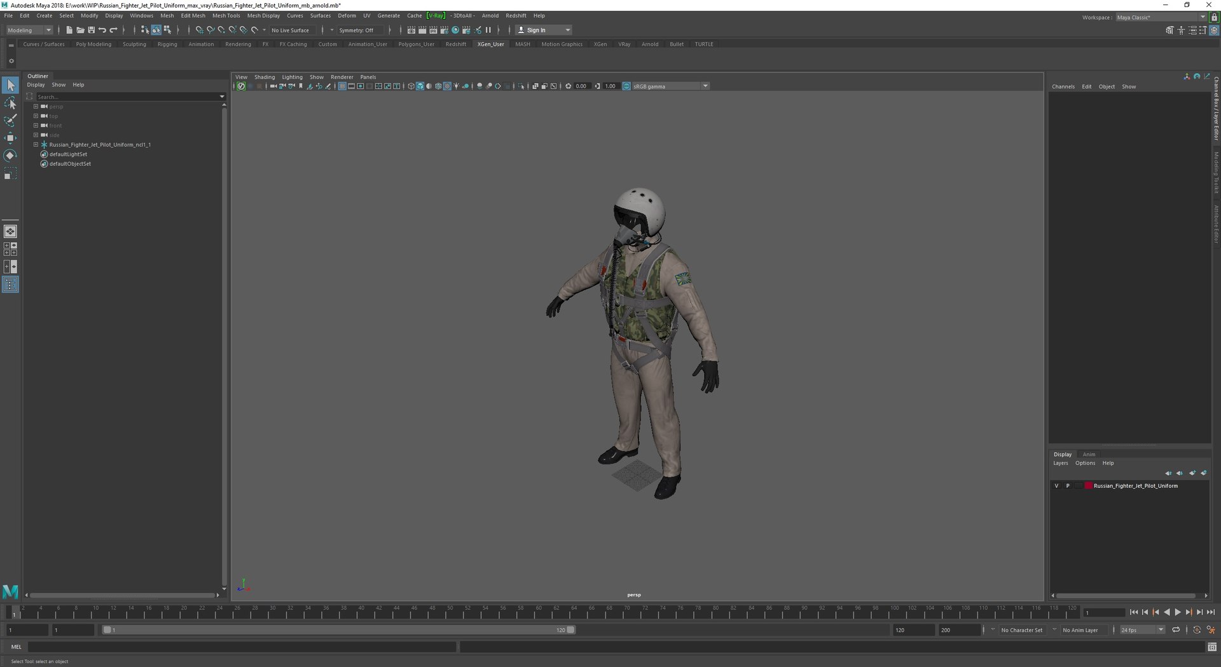The height and width of the screenshot is (667, 1221).
Task: Open a scene with folder icon
Action: click(80, 30)
